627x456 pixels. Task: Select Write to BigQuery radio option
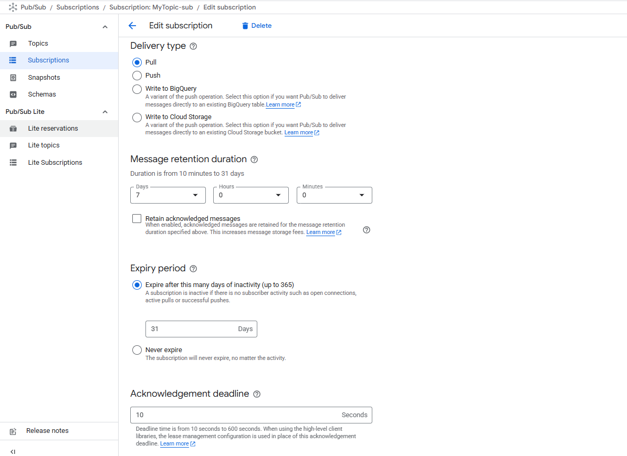tap(137, 89)
